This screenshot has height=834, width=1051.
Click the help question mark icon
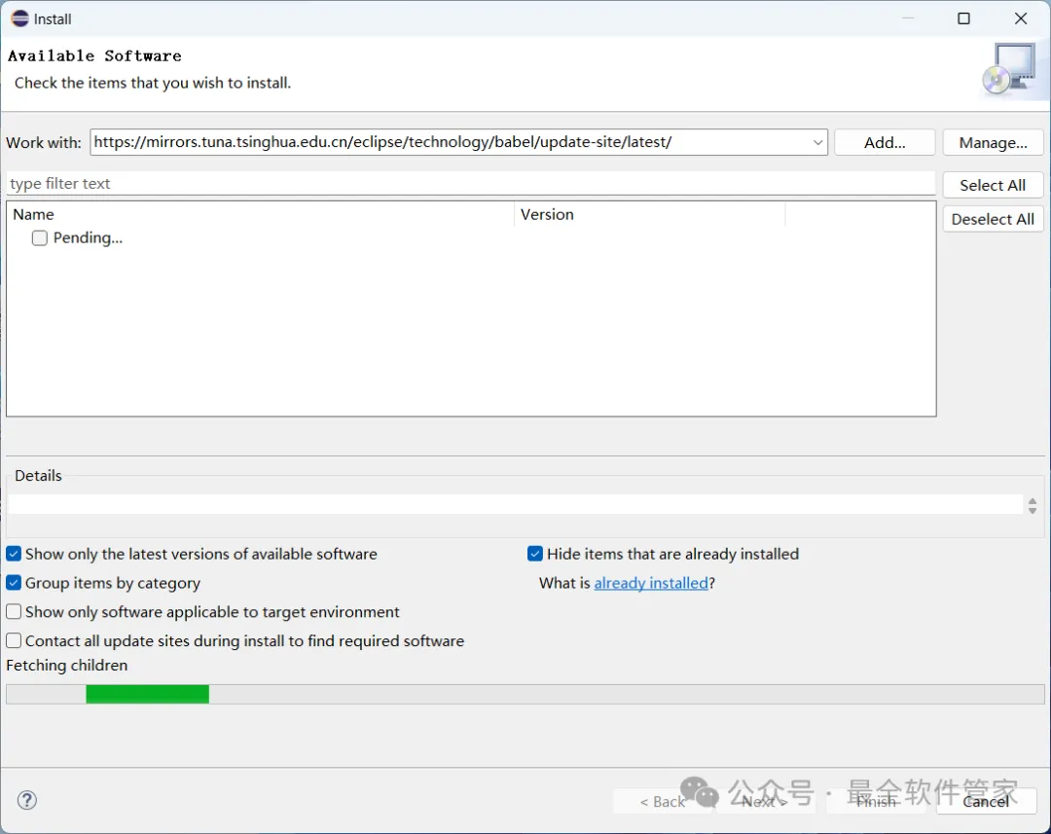[27, 800]
